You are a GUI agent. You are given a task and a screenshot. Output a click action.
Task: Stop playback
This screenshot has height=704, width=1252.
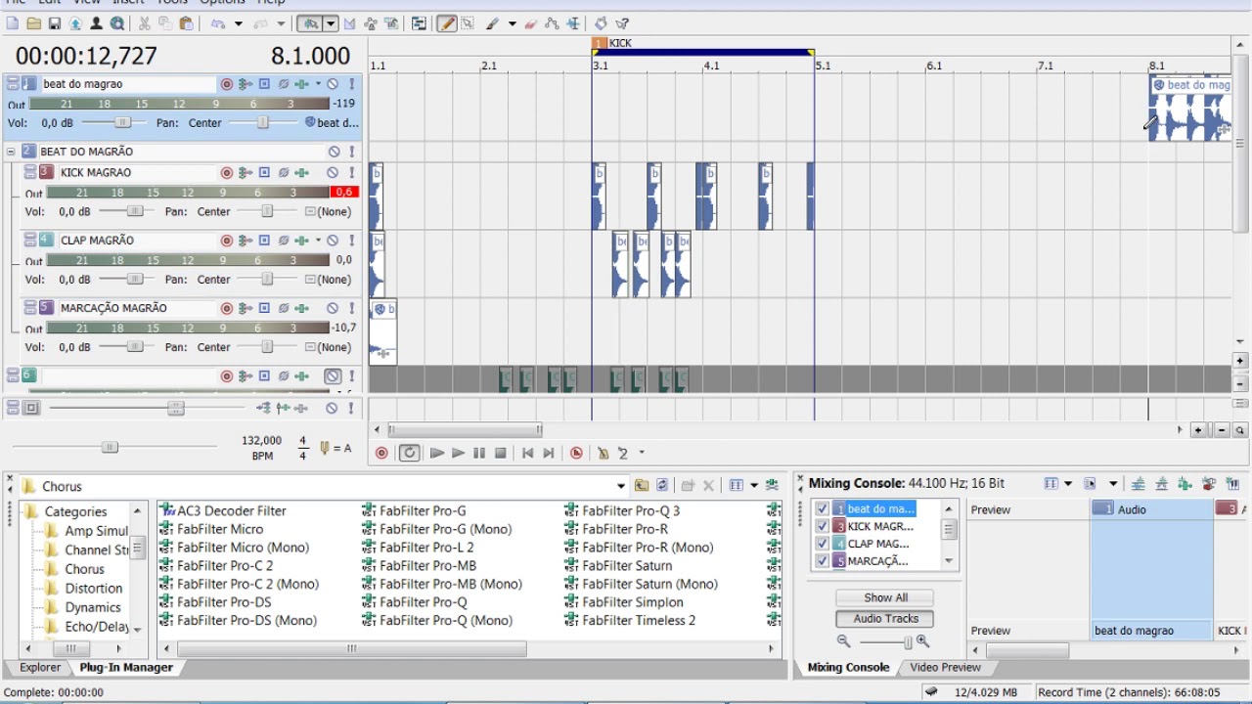(501, 453)
